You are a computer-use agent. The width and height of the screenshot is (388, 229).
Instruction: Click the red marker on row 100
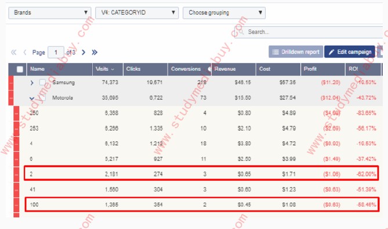coord(16,205)
